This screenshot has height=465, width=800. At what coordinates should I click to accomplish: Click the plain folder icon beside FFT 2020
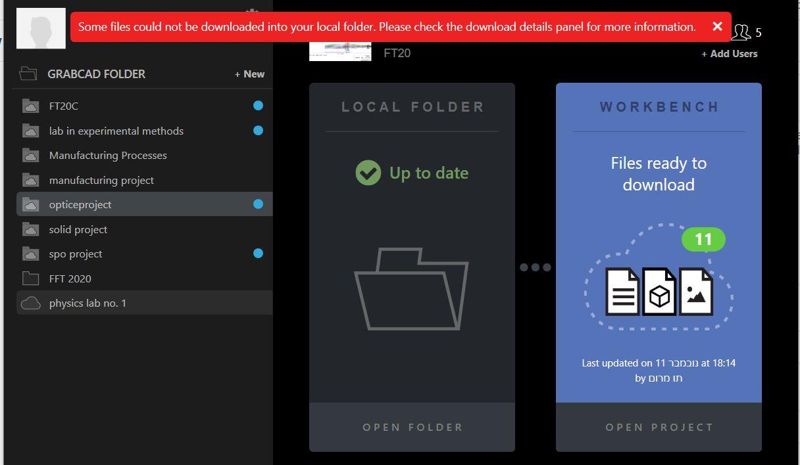30,278
